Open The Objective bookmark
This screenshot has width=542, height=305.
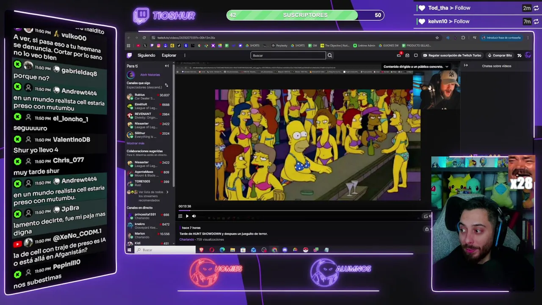pyautogui.click(x=335, y=45)
